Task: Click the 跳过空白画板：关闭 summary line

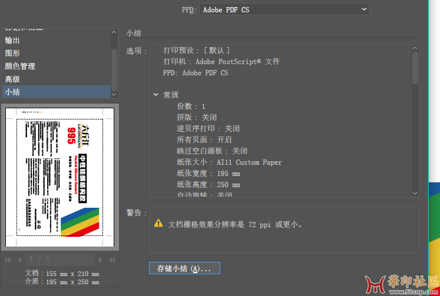Action: click(212, 151)
